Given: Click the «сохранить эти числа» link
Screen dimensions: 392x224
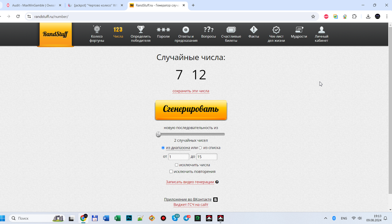Looking at the screenshot, I should [191, 91].
